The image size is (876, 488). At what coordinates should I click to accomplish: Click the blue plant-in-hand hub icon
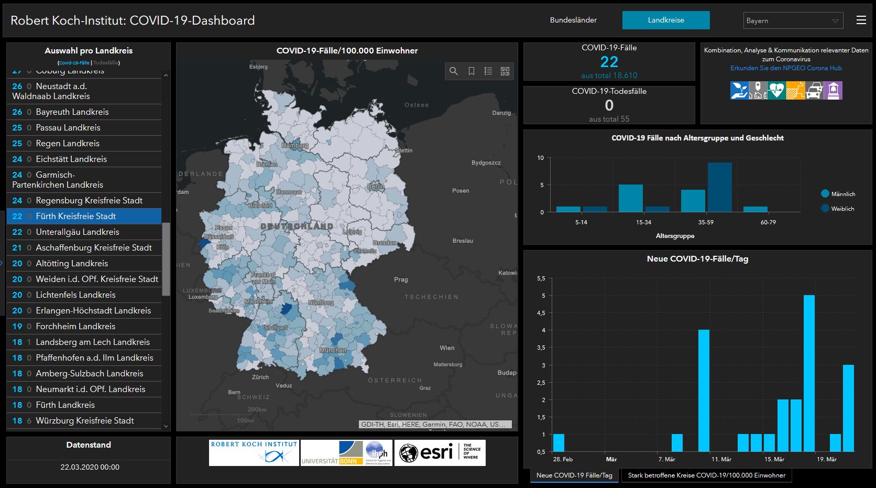(x=739, y=90)
